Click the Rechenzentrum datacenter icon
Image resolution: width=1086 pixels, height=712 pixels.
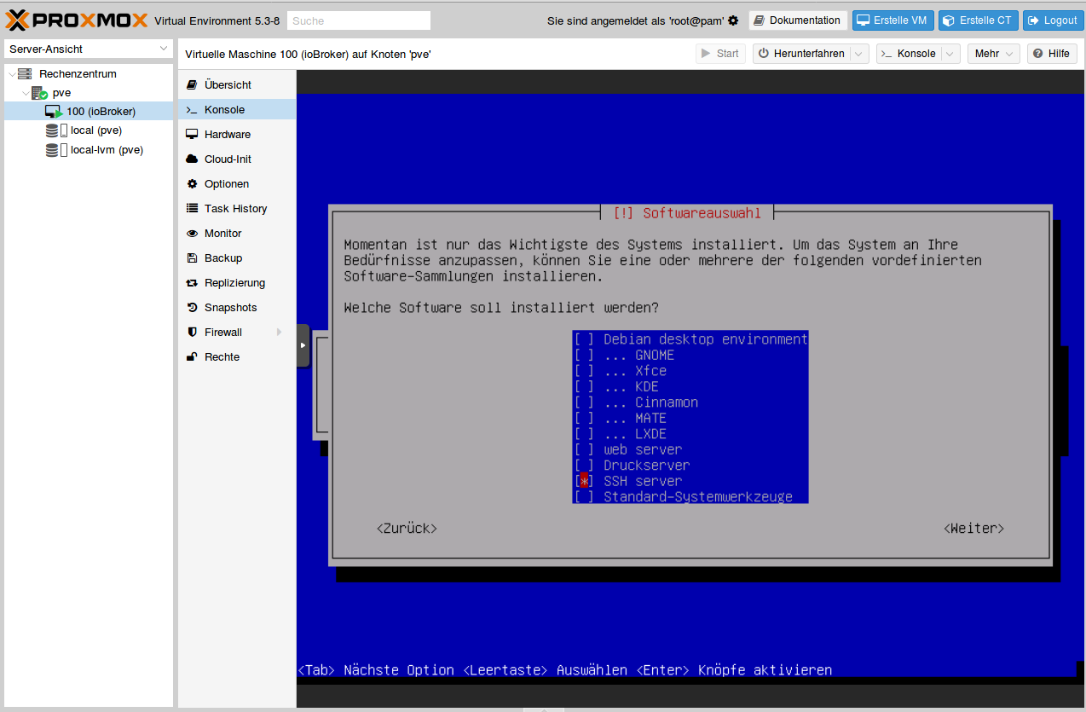pyautogui.click(x=25, y=74)
